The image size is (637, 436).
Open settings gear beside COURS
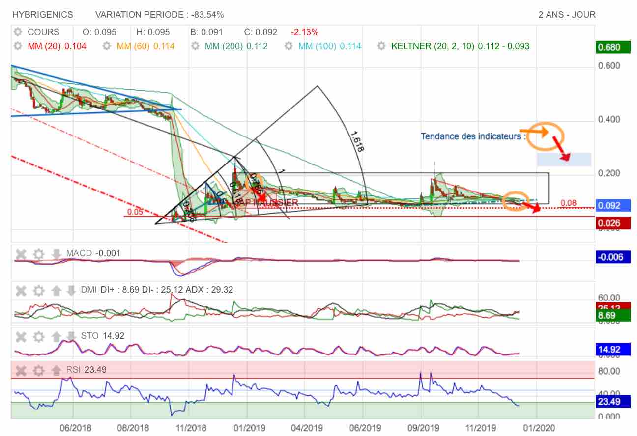(x=18, y=32)
